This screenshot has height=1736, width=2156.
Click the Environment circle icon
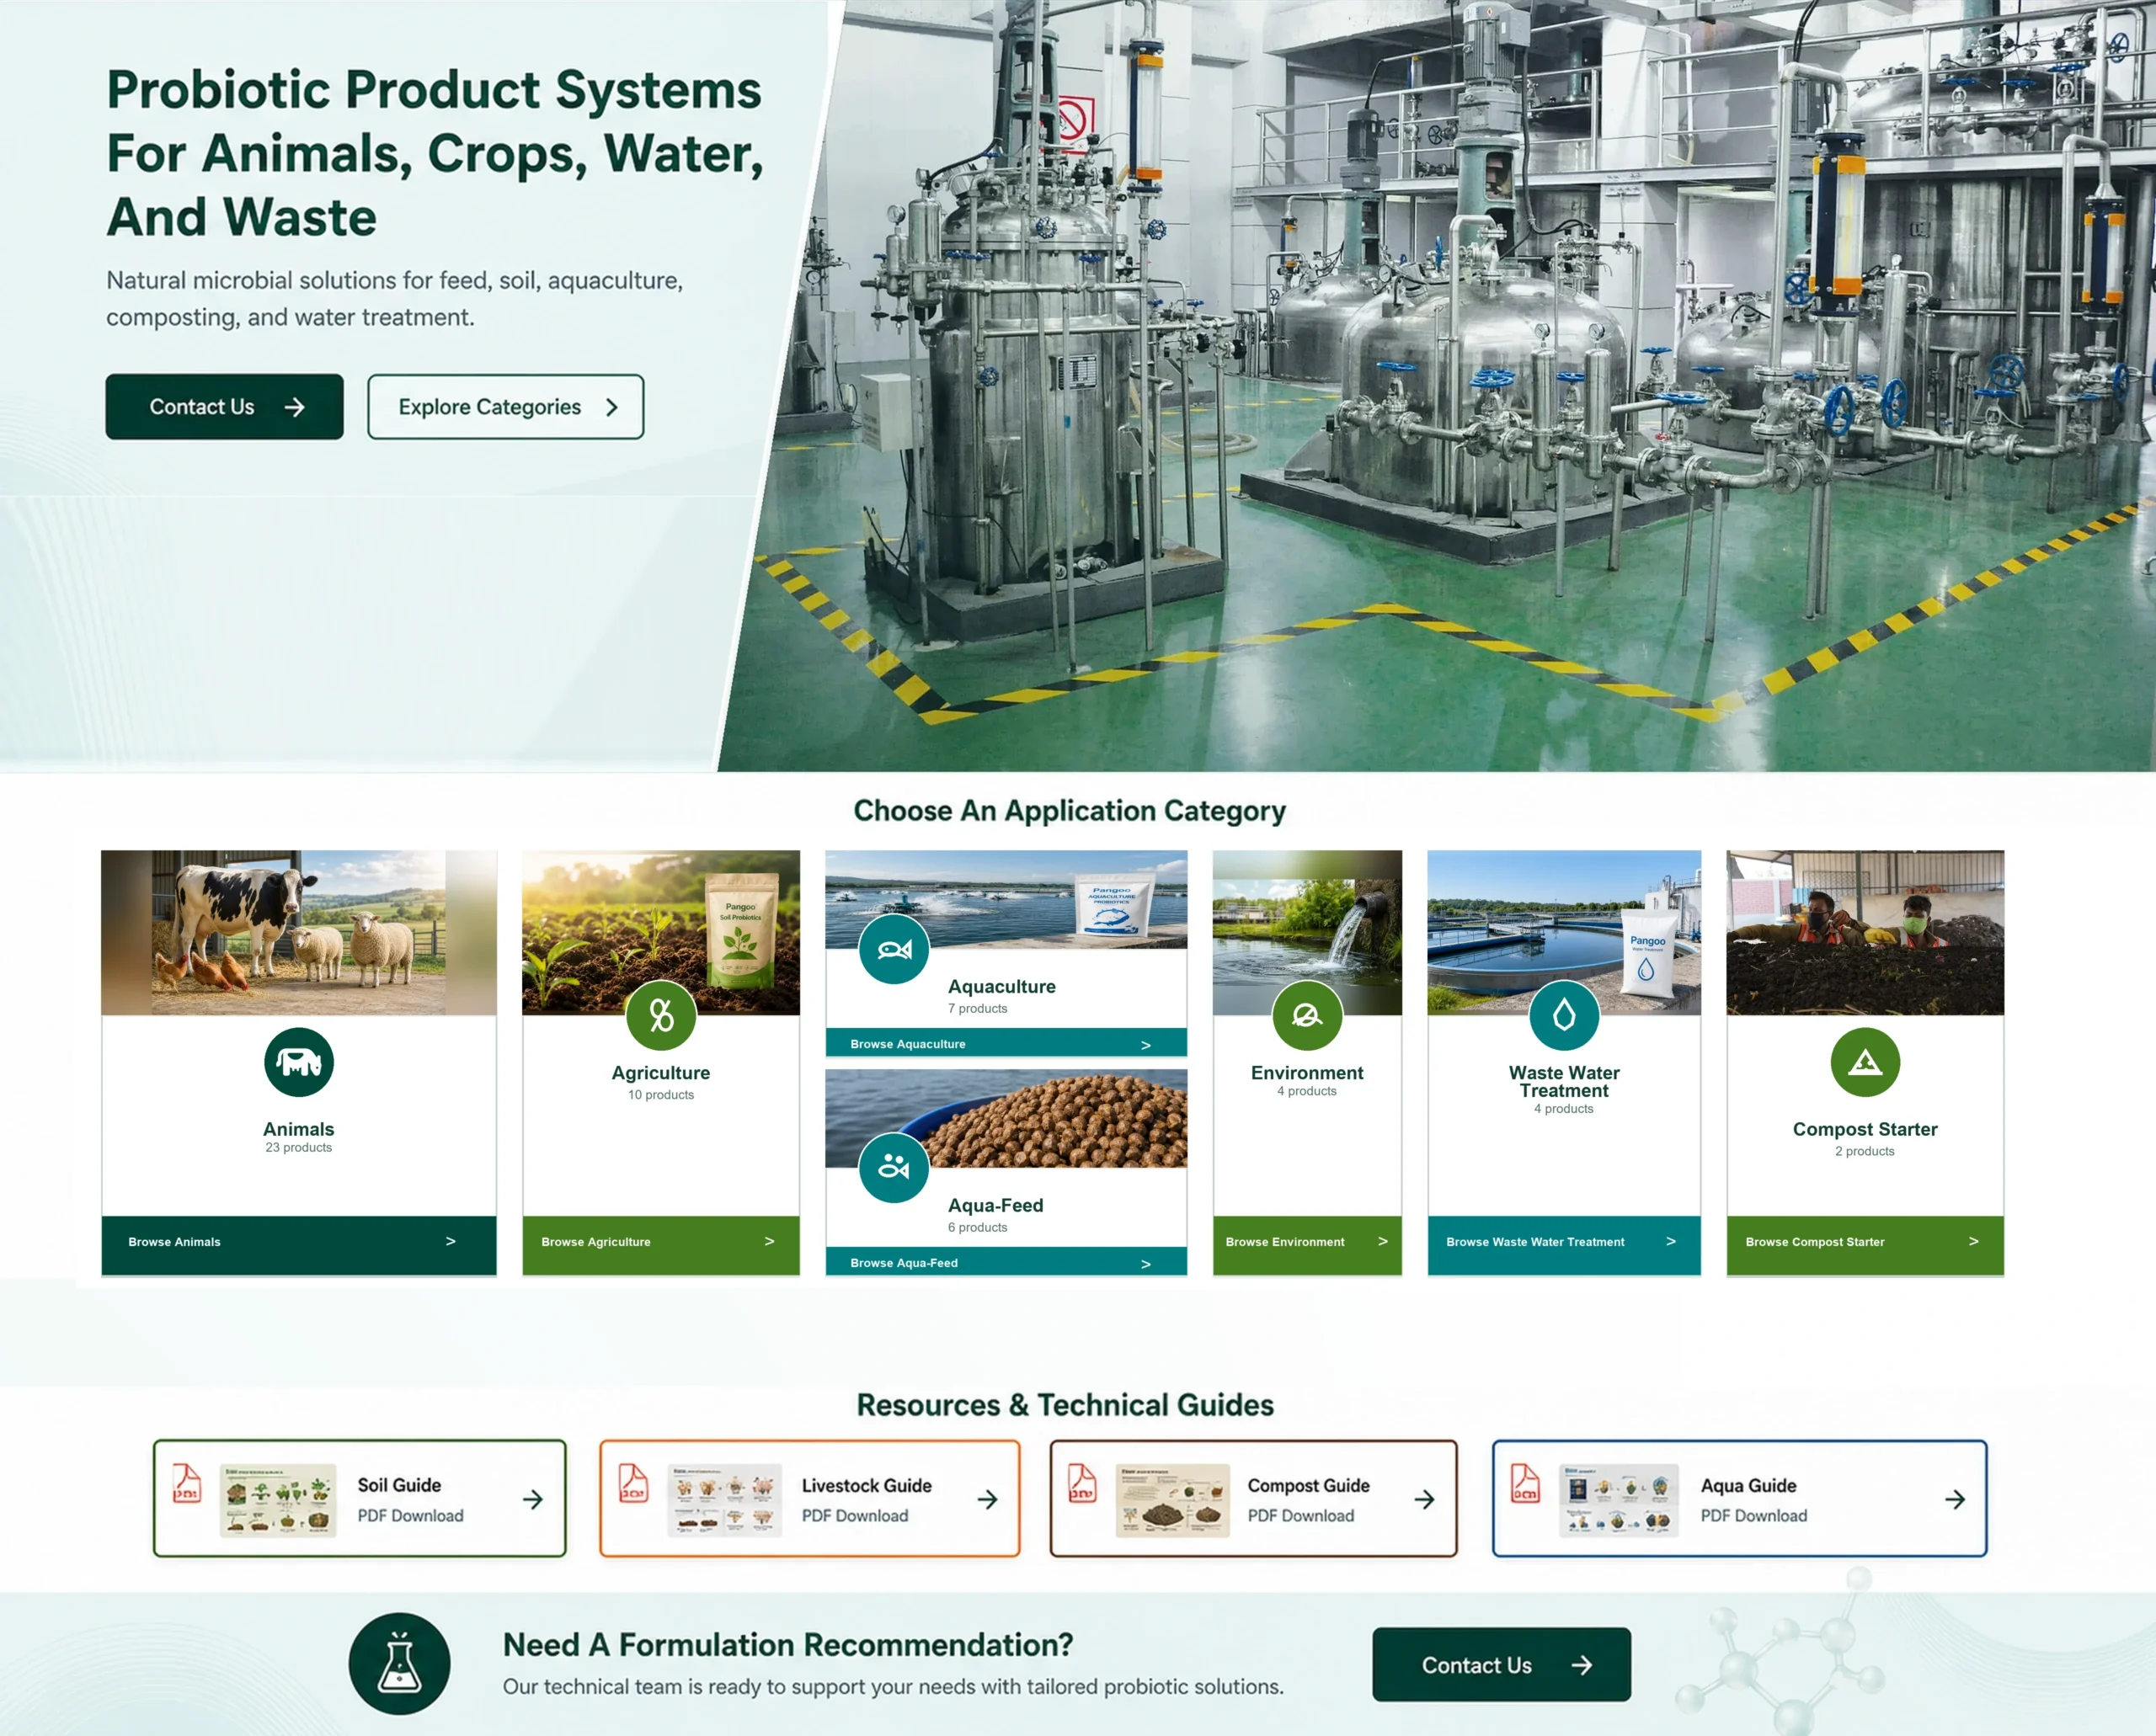(x=1306, y=1015)
